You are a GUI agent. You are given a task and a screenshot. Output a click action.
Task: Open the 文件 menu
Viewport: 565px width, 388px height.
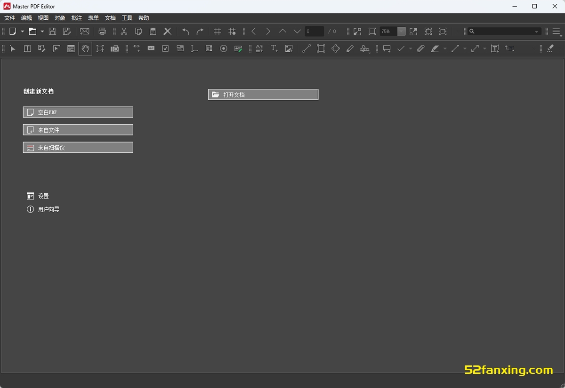coord(10,18)
